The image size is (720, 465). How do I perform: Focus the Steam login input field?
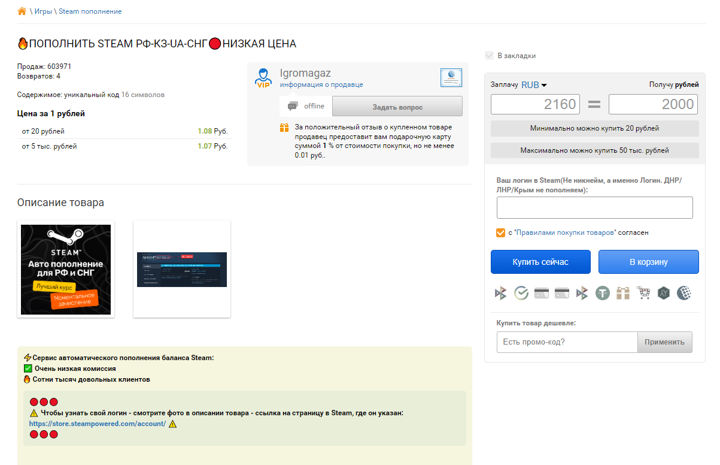pos(595,207)
